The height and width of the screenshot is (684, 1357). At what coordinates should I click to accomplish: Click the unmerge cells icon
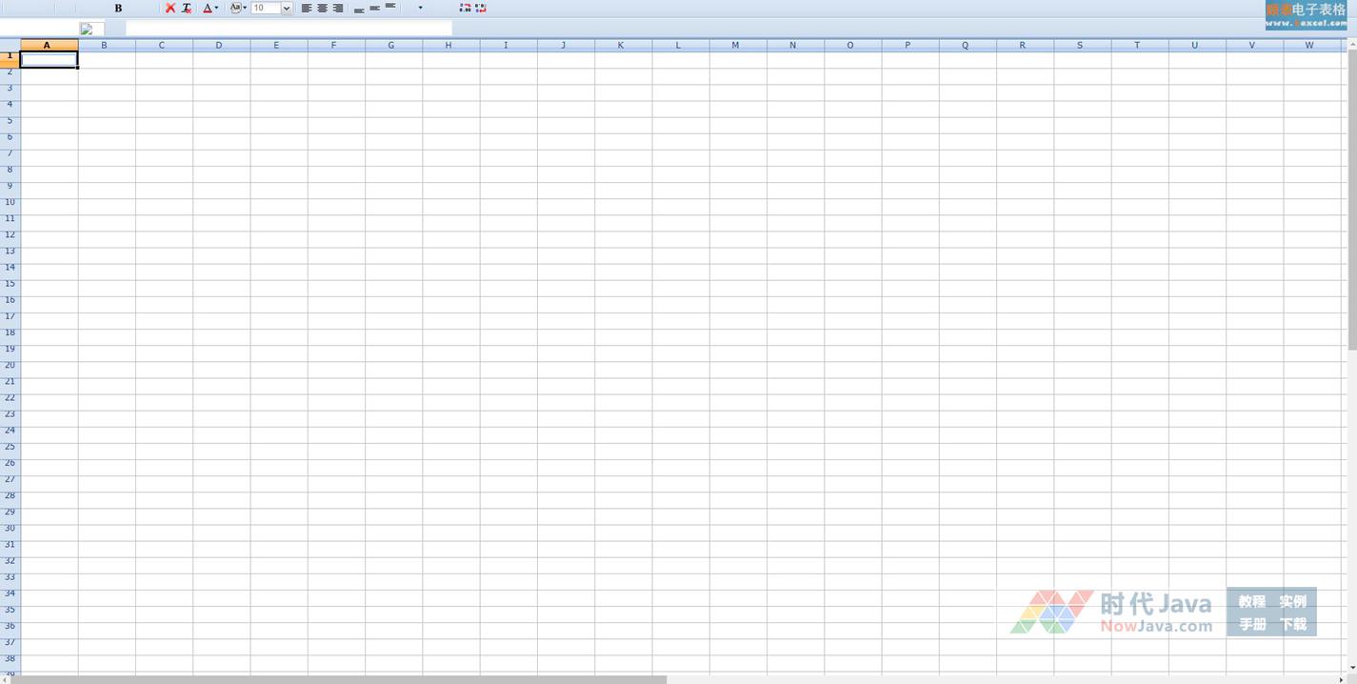(481, 9)
